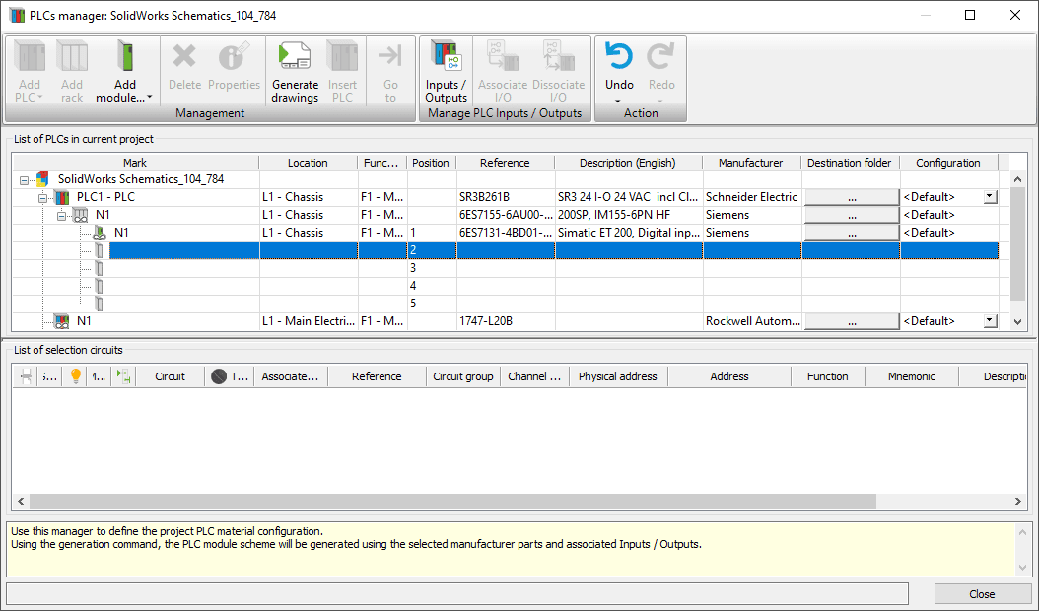Click the Location column header

(308, 163)
